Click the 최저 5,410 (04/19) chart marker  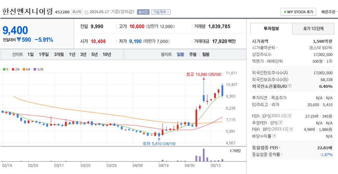159,144
